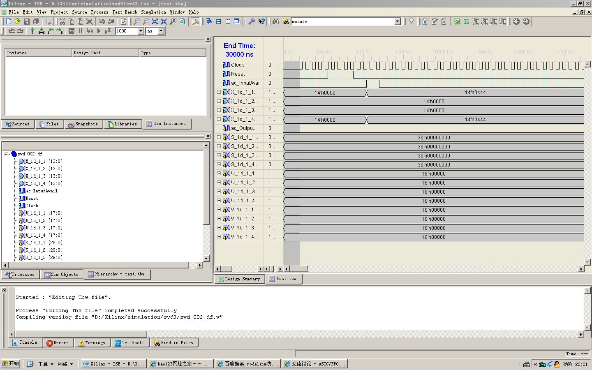This screenshot has width=592, height=370.
Task: Expand the S_1d_1_1 signal bus
Action: [219, 137]
